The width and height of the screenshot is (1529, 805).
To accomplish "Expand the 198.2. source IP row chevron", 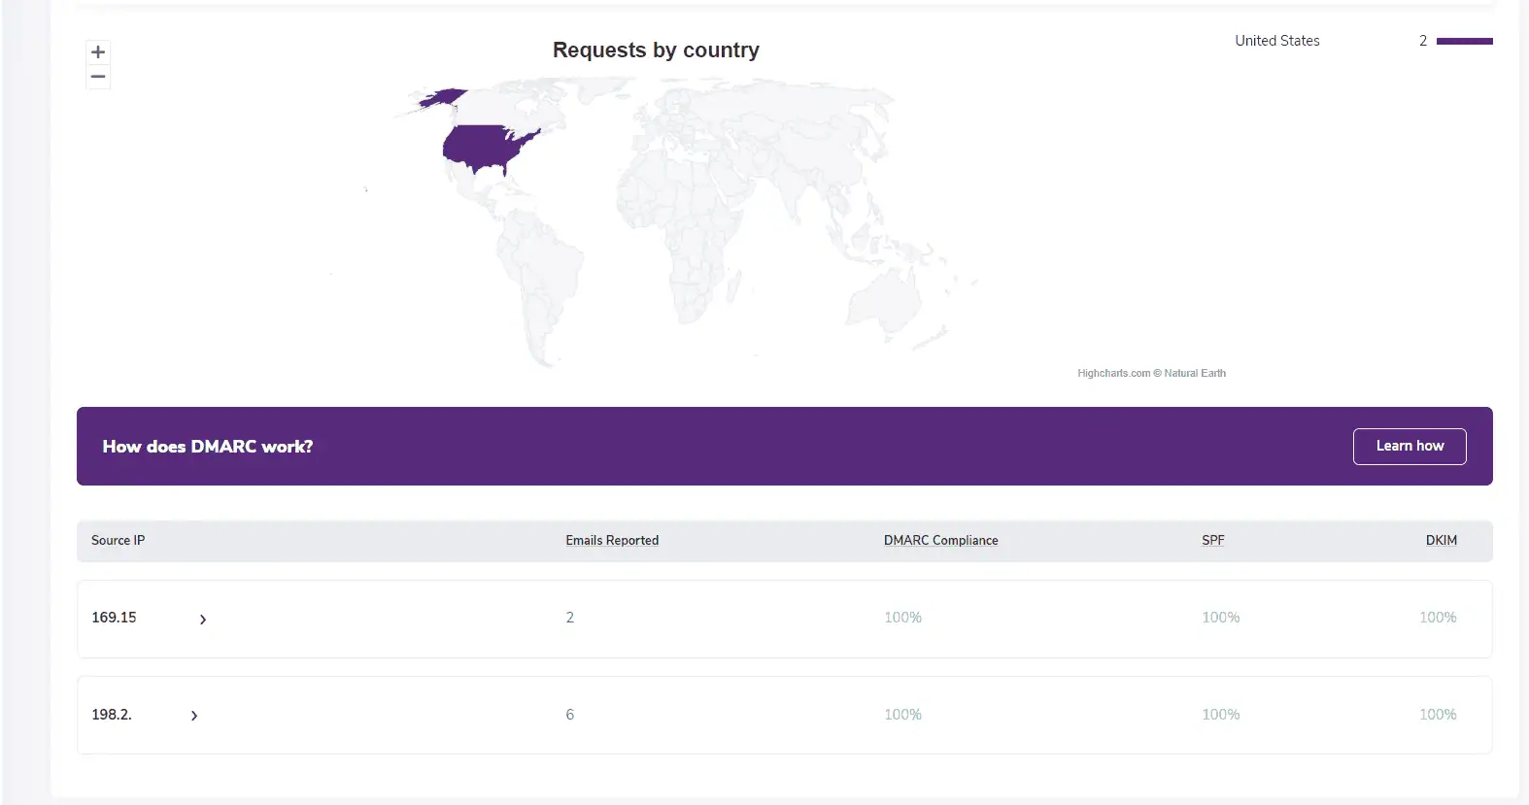I will [194, 716].
